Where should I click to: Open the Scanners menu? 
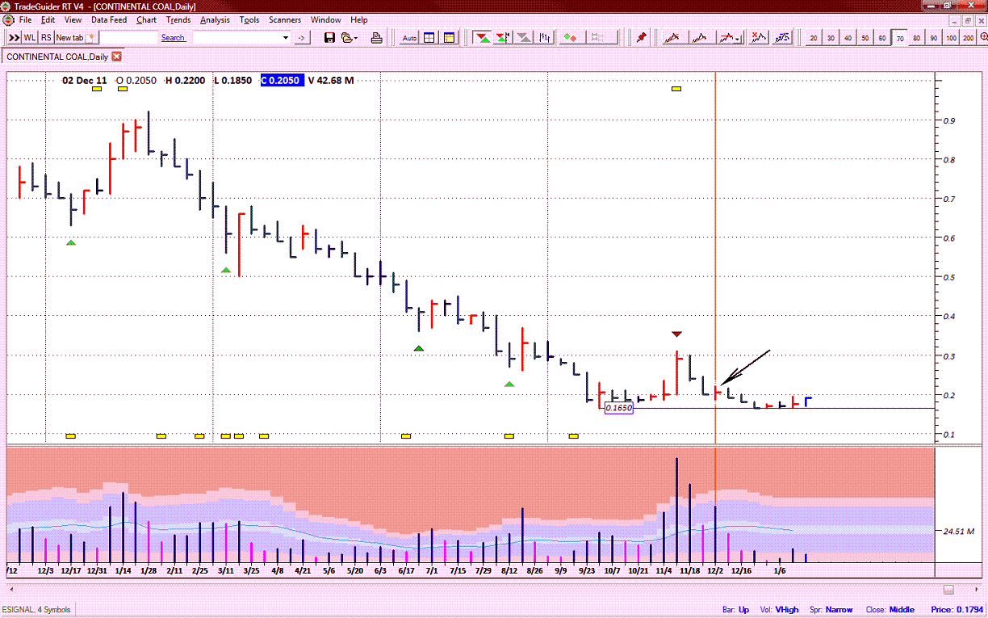tap(285, 19)
